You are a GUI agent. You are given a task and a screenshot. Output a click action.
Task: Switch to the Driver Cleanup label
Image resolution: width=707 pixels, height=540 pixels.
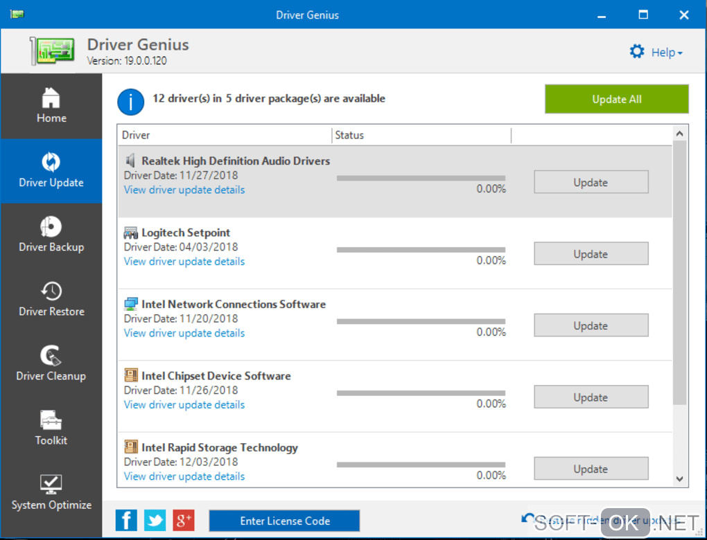(51, 376)
